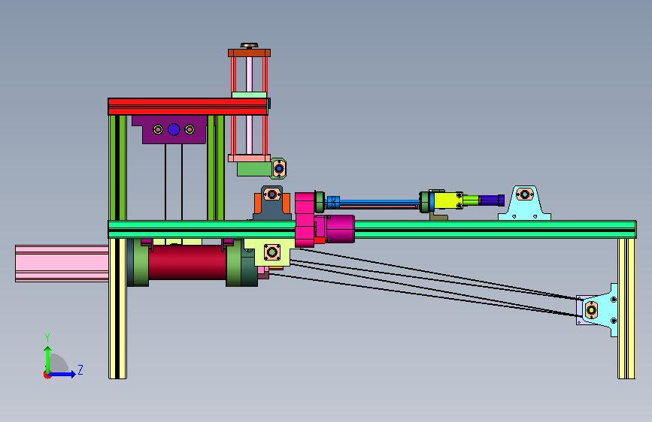The height and width of the screenshot is (422, 652).
Task: Select the dark blue rod end of the cylinder
Action: pos(492,200)
